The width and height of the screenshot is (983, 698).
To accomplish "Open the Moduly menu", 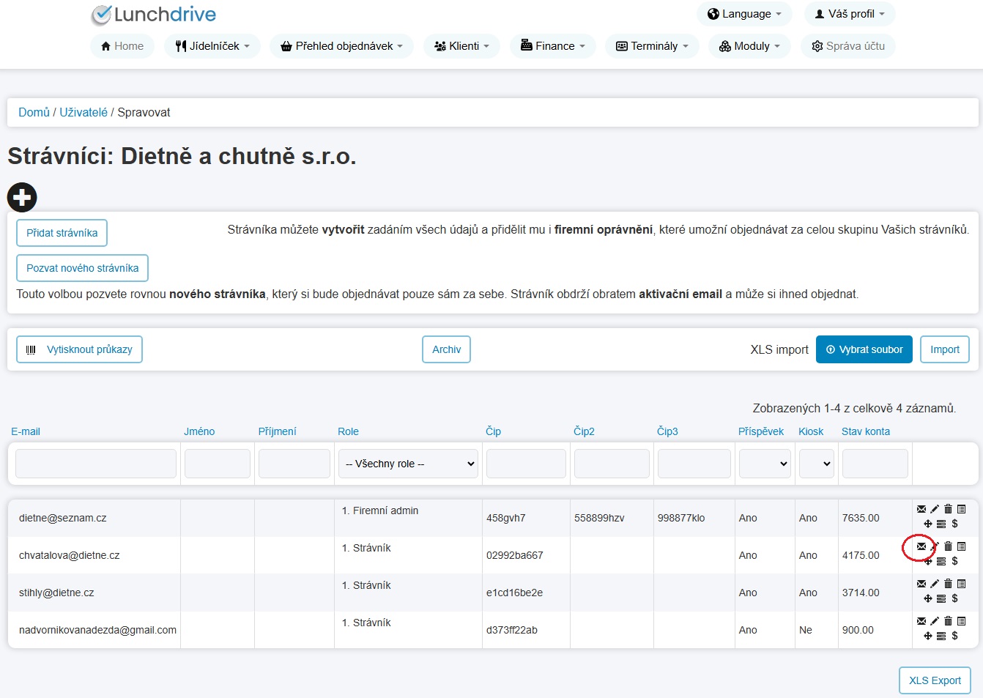I will 749,46.
